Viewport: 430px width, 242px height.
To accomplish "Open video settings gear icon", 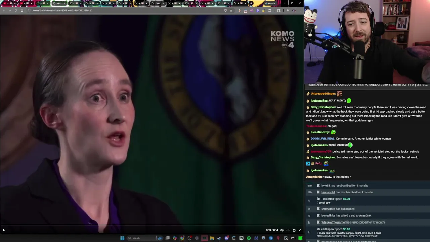I will pyautogui.click(x=288, y=230).
